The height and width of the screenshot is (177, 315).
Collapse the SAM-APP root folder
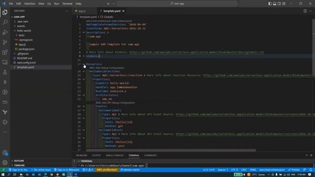pyautogui.click(x=12, y=17)
